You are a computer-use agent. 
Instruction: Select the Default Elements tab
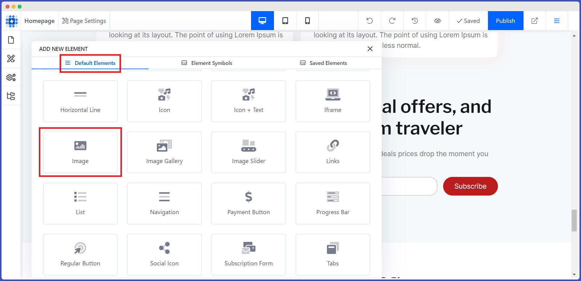[x=90, y=63]
